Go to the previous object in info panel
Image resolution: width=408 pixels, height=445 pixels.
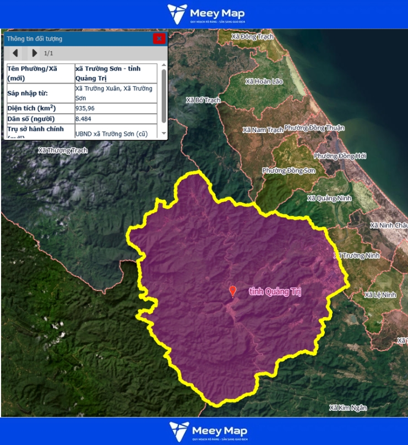click(x=15, y=53)
